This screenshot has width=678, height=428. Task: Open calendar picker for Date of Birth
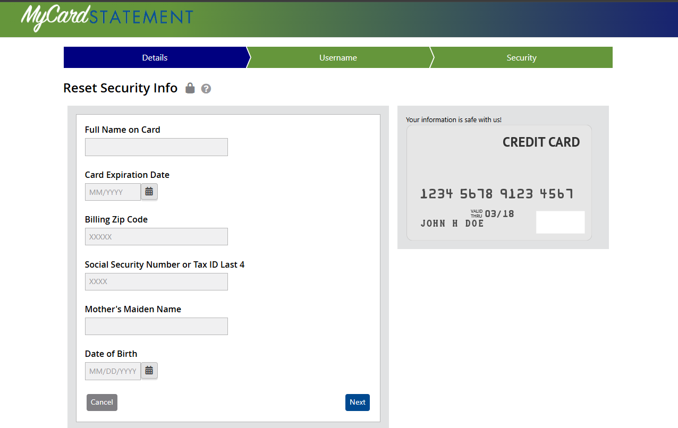149,371
